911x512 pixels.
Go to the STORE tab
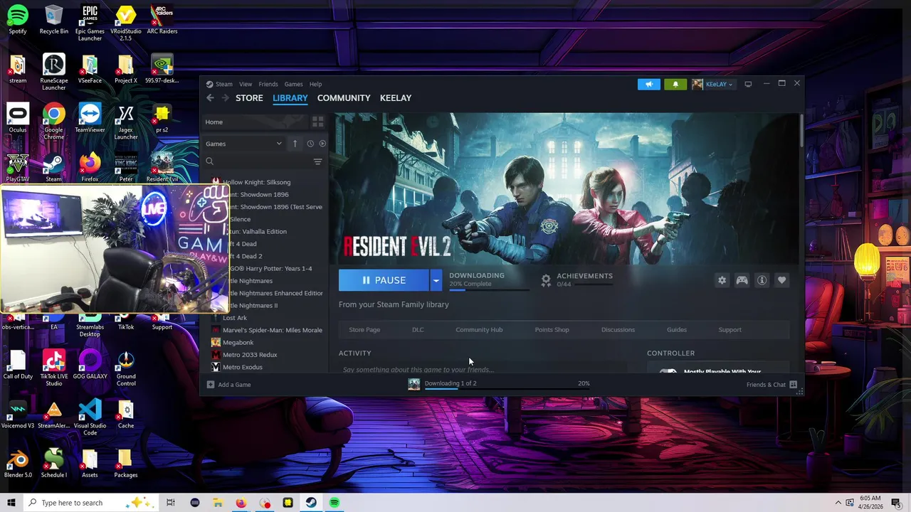click(x=249, y=98)
